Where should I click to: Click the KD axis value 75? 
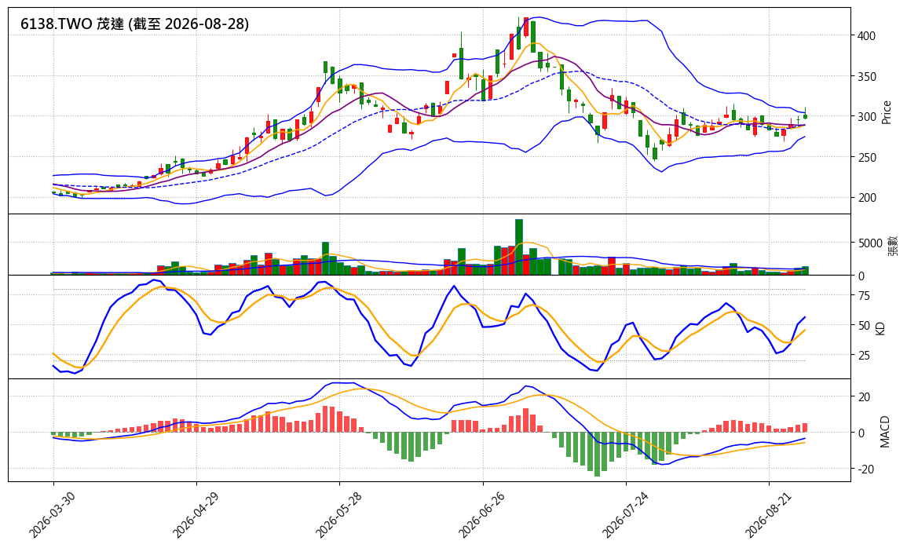coord(863,296)
